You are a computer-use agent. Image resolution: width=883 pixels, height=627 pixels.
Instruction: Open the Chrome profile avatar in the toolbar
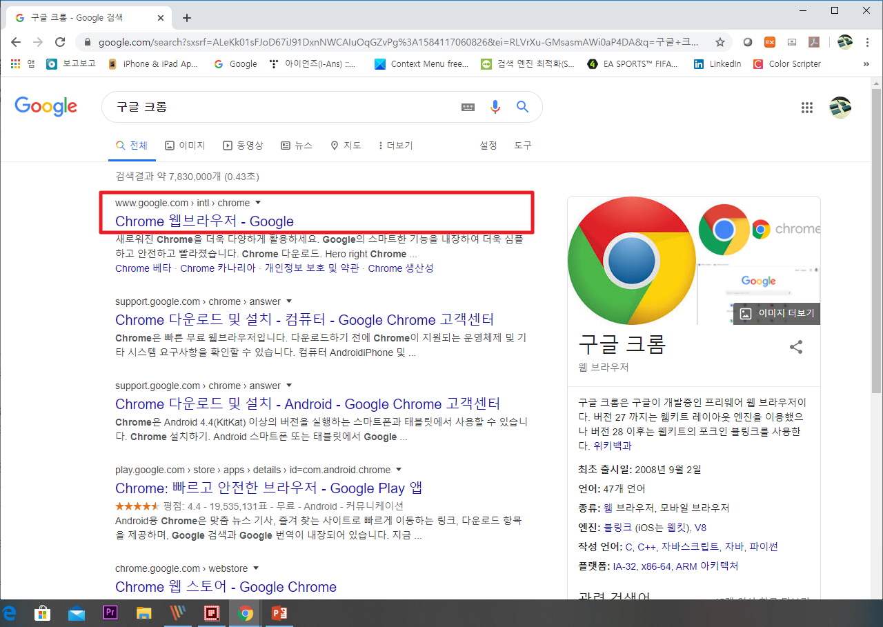point(845,42)
